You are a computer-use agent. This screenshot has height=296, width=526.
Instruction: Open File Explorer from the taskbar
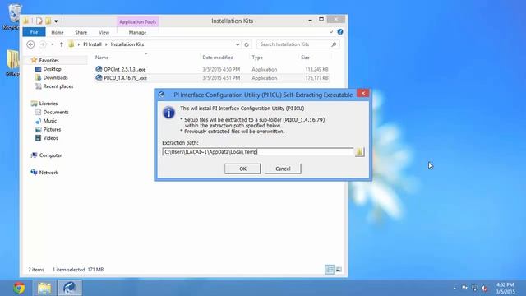[x=44, y=288]
